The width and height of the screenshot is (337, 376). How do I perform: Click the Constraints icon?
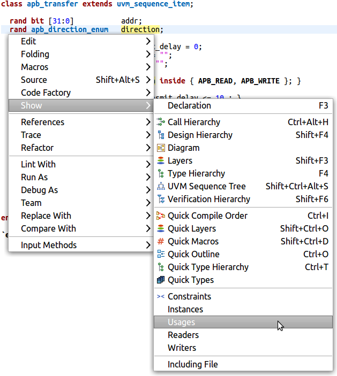coord(161,296)
